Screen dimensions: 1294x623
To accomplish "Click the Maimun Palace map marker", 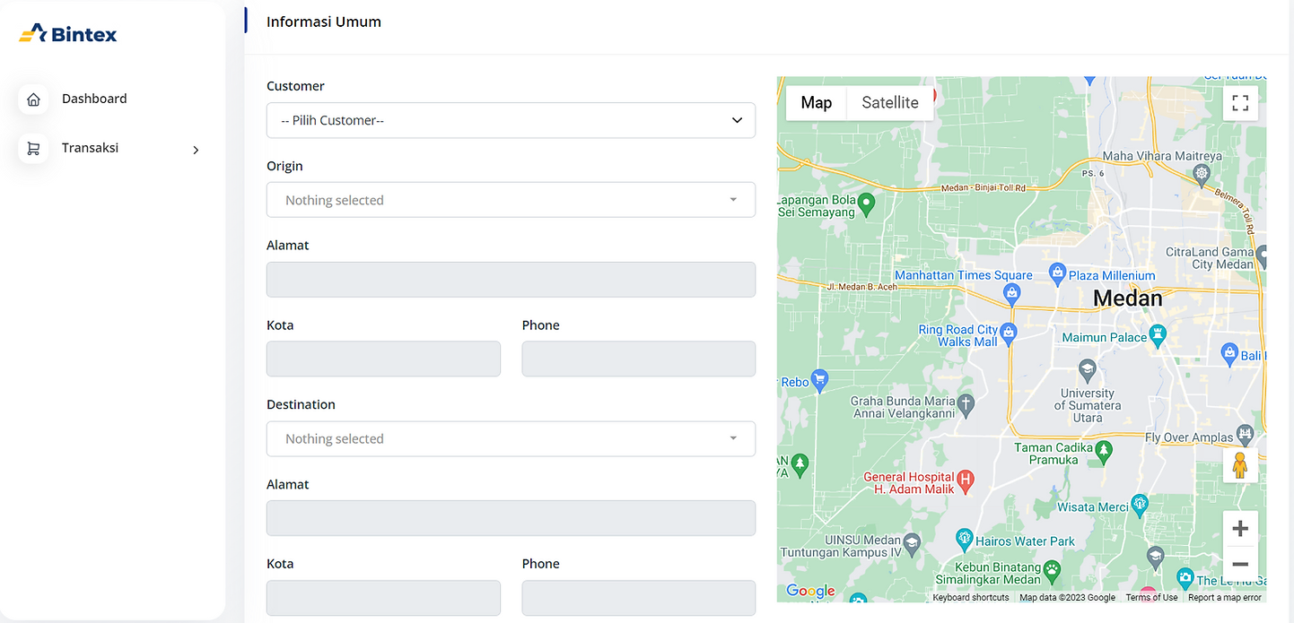I will pos(1158,337).
